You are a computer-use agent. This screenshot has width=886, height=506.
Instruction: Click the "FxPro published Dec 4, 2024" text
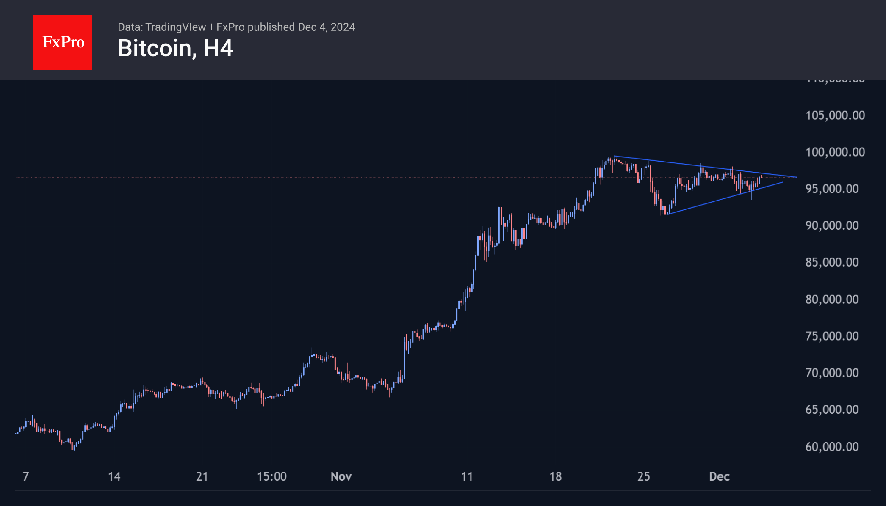click(285, 27)
